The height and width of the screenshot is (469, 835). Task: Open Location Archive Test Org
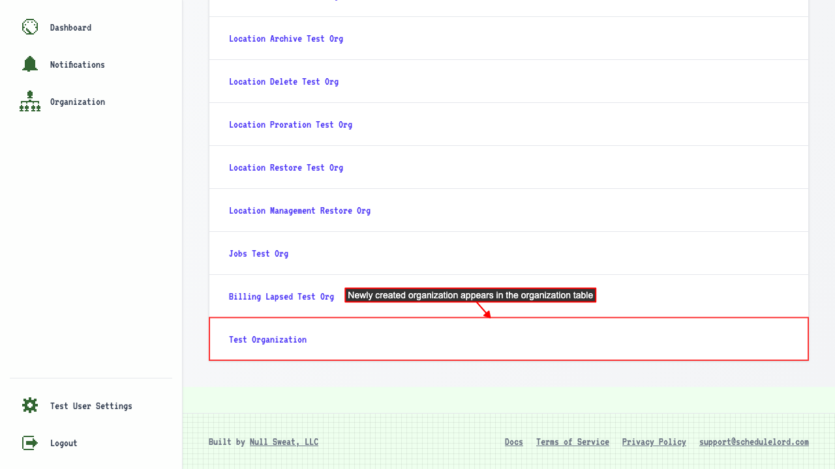coord(286,38)
